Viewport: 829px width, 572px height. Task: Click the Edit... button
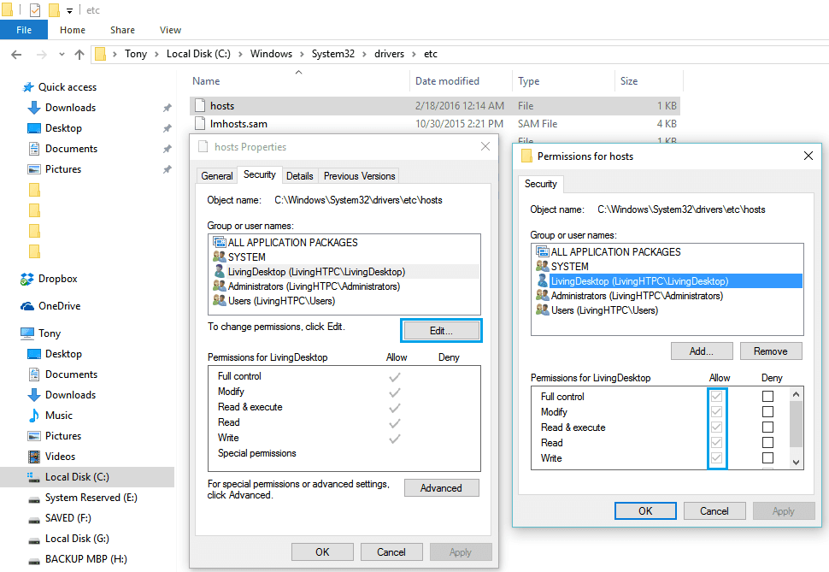coord(441,330)
